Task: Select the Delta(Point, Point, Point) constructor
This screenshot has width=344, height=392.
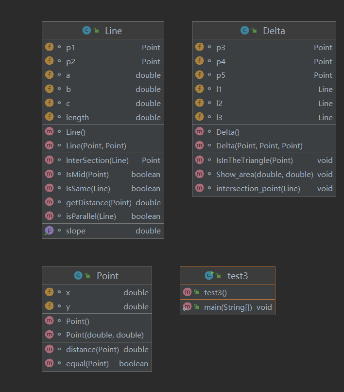Action: pos(259,145)
